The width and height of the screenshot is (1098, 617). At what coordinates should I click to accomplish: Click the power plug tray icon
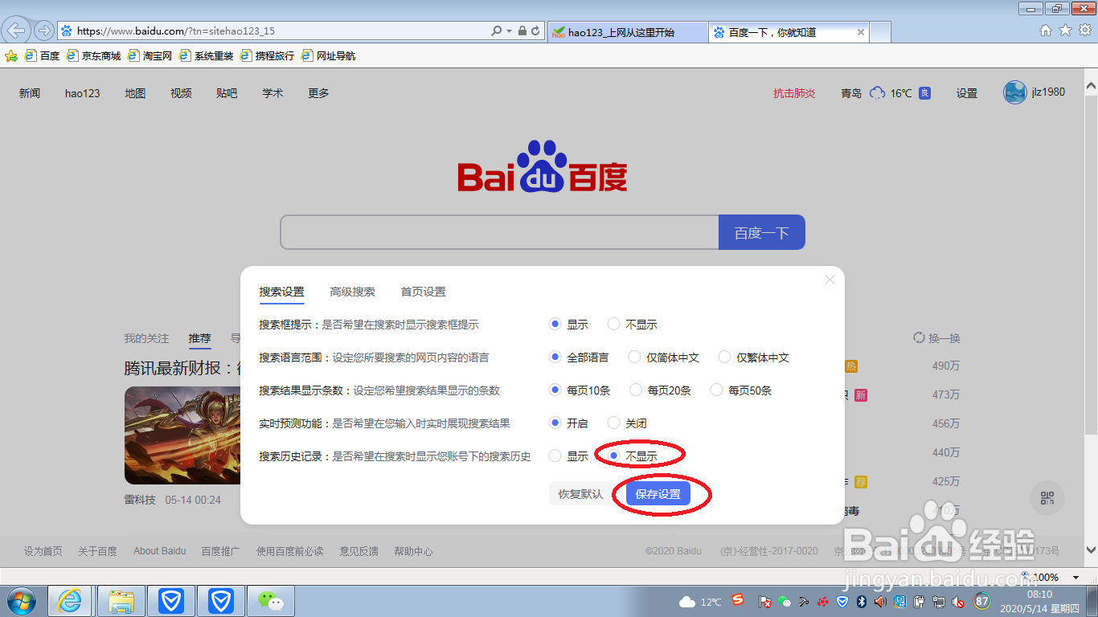coord(919,602)
